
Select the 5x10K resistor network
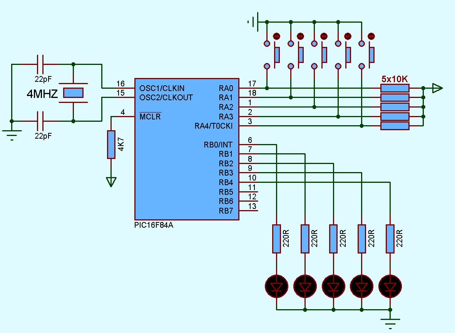395,107
